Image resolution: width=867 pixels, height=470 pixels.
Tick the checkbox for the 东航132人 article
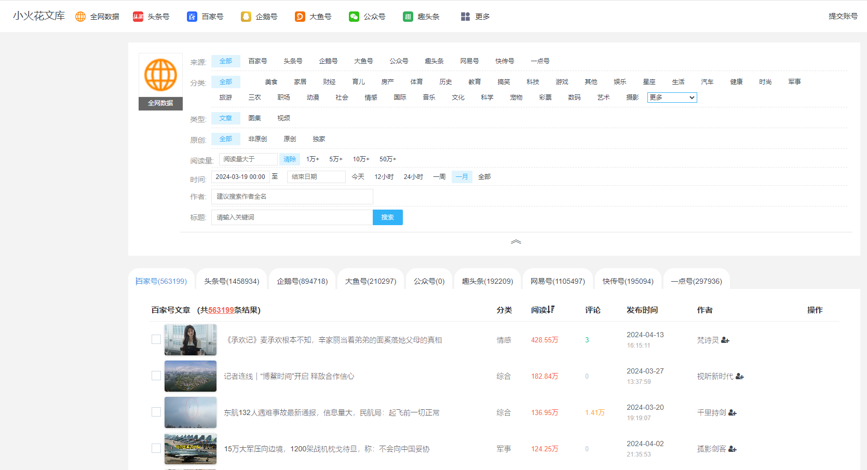pos(156,412)
